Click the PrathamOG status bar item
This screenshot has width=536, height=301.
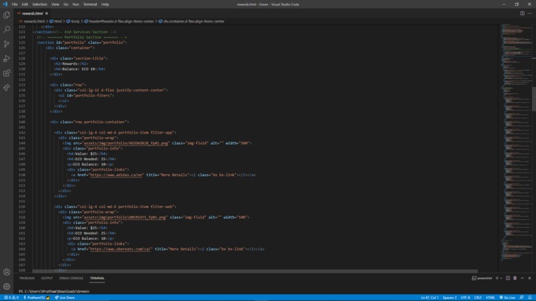(36, 298)
